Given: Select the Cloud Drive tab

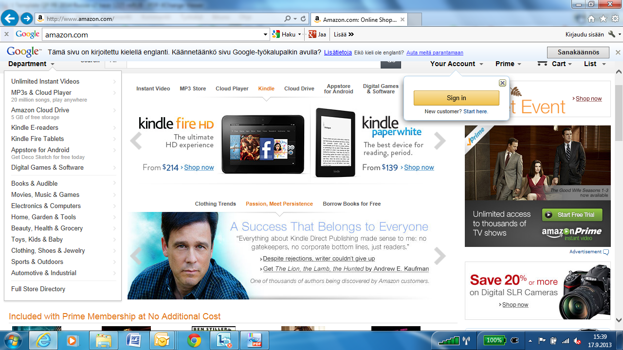Looking at the screenshot, I should point(299,88).
